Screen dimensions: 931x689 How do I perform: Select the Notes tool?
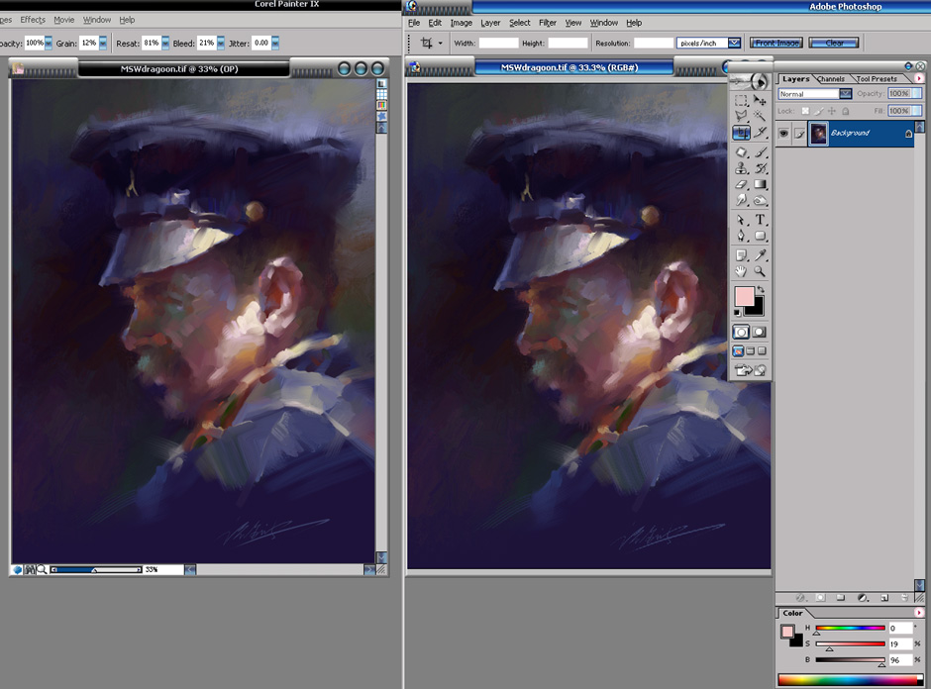tap(741, 255)
